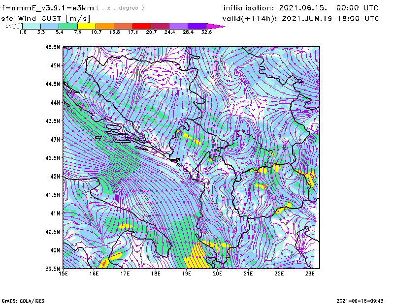Viewport: 394px width, 304px height.
Task: Select the yellow 7.9–10.7 legend swatch
Action: click(87, 26)
